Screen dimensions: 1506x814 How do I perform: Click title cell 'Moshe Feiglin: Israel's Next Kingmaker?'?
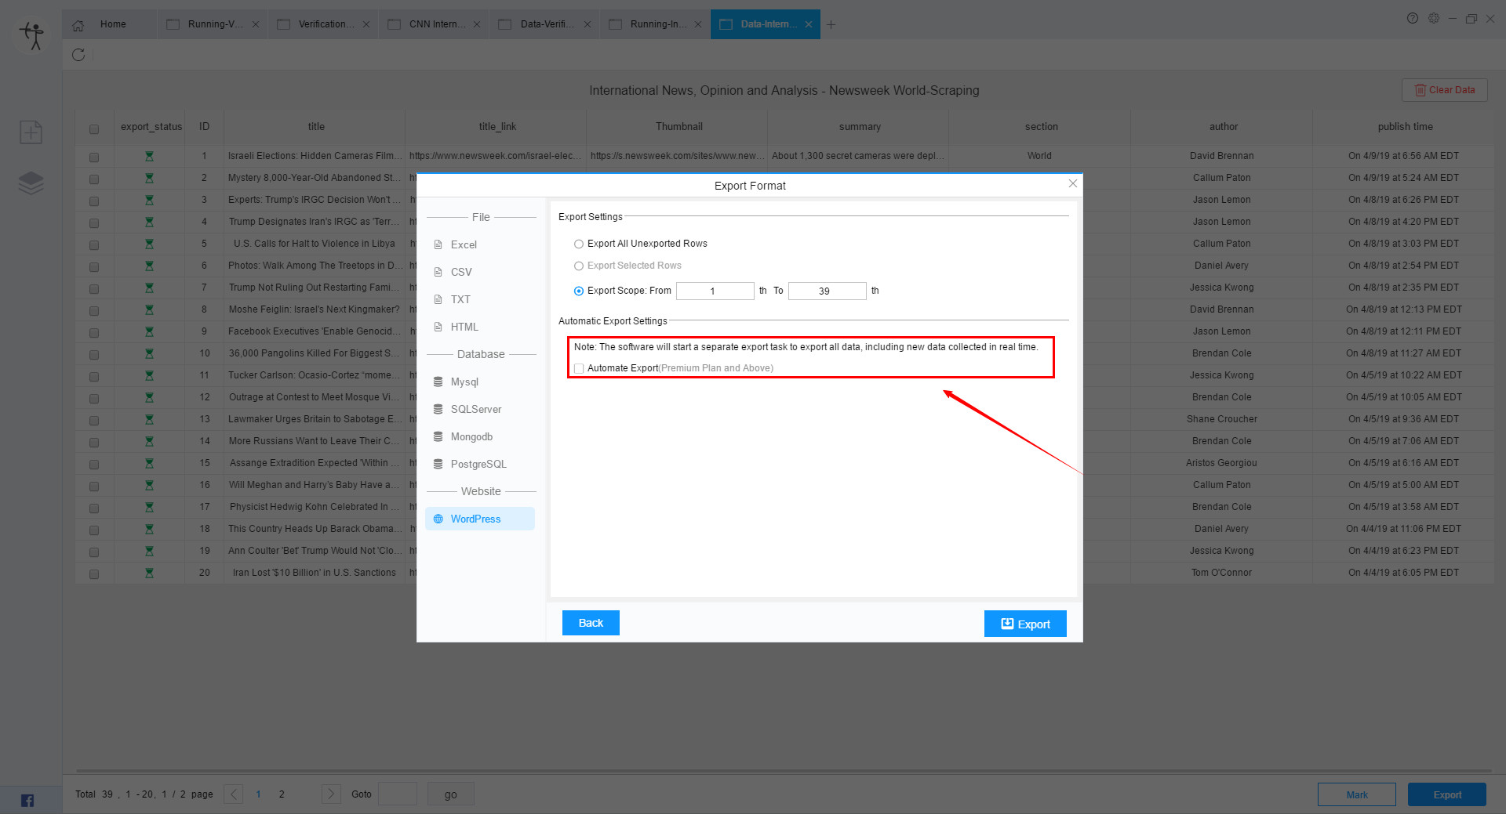point(314,309)
